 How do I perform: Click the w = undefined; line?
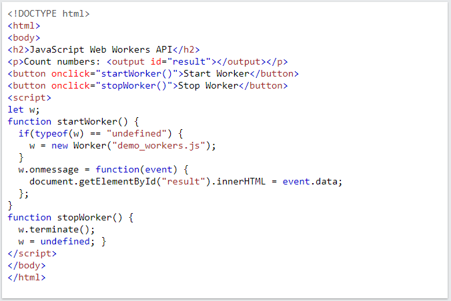pos(62,242)
